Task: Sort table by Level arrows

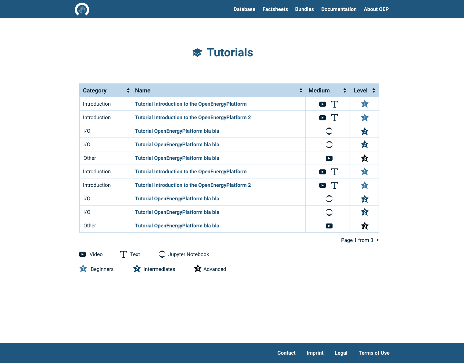Action: (374, 91)
